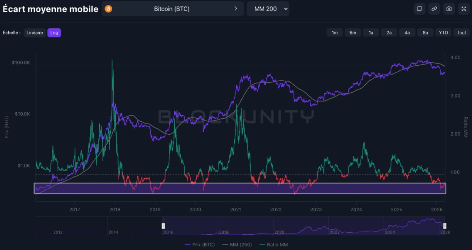The height and width of the screenshot is (250, 472).
Task: Grab the right handle of range navigator
Action: [x=445, y=226]
